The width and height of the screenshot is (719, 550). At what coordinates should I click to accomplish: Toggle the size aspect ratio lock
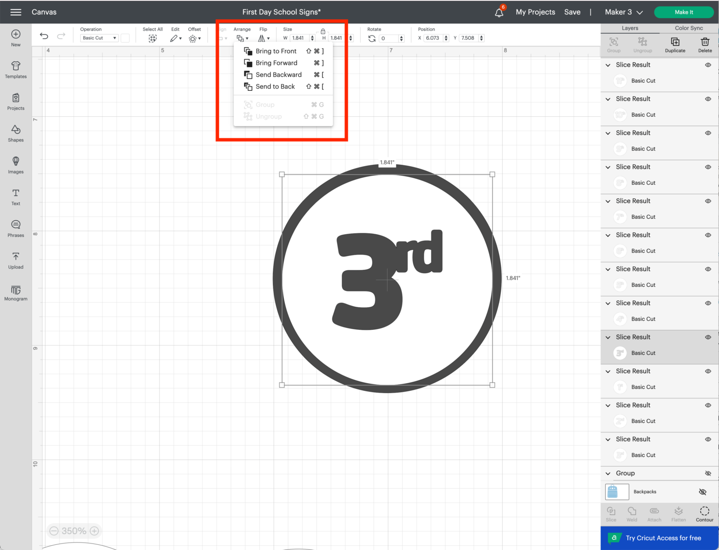click(x=323, y=31)
